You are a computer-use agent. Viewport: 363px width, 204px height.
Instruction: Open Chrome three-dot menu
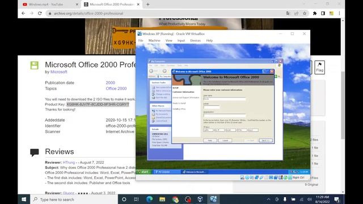coord(339,14)
